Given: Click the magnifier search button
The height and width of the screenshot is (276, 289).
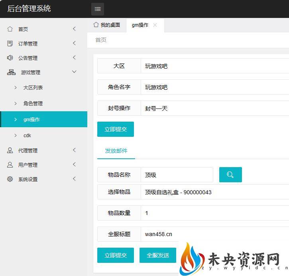Looking at the screenshot, I should click(x=230, y=175).
